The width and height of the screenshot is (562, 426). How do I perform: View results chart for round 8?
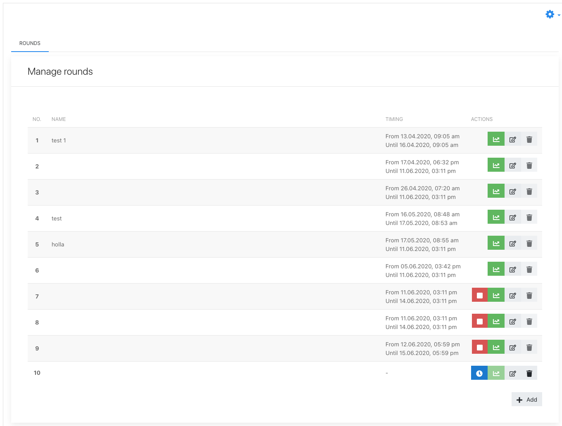point(496,321)
